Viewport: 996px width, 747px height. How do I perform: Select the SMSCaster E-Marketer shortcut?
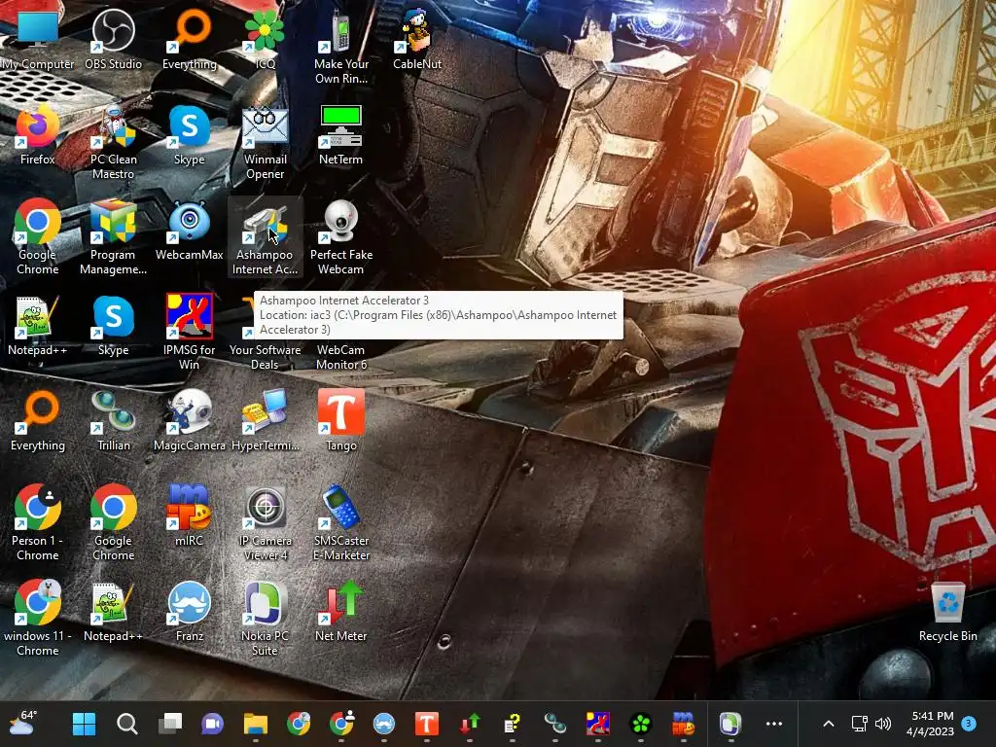click(x=341, y=524)
